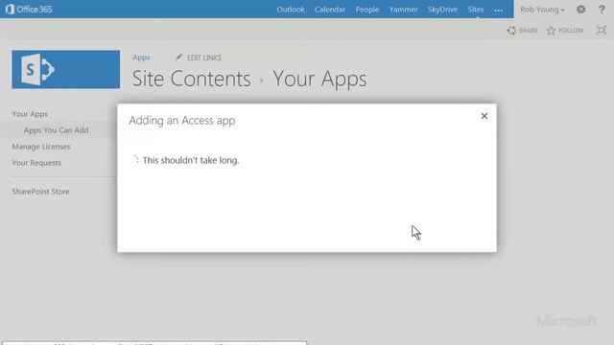Select Your Apps in left sidebar
Viewport: 614px width, 345px height.
point(30,114)
